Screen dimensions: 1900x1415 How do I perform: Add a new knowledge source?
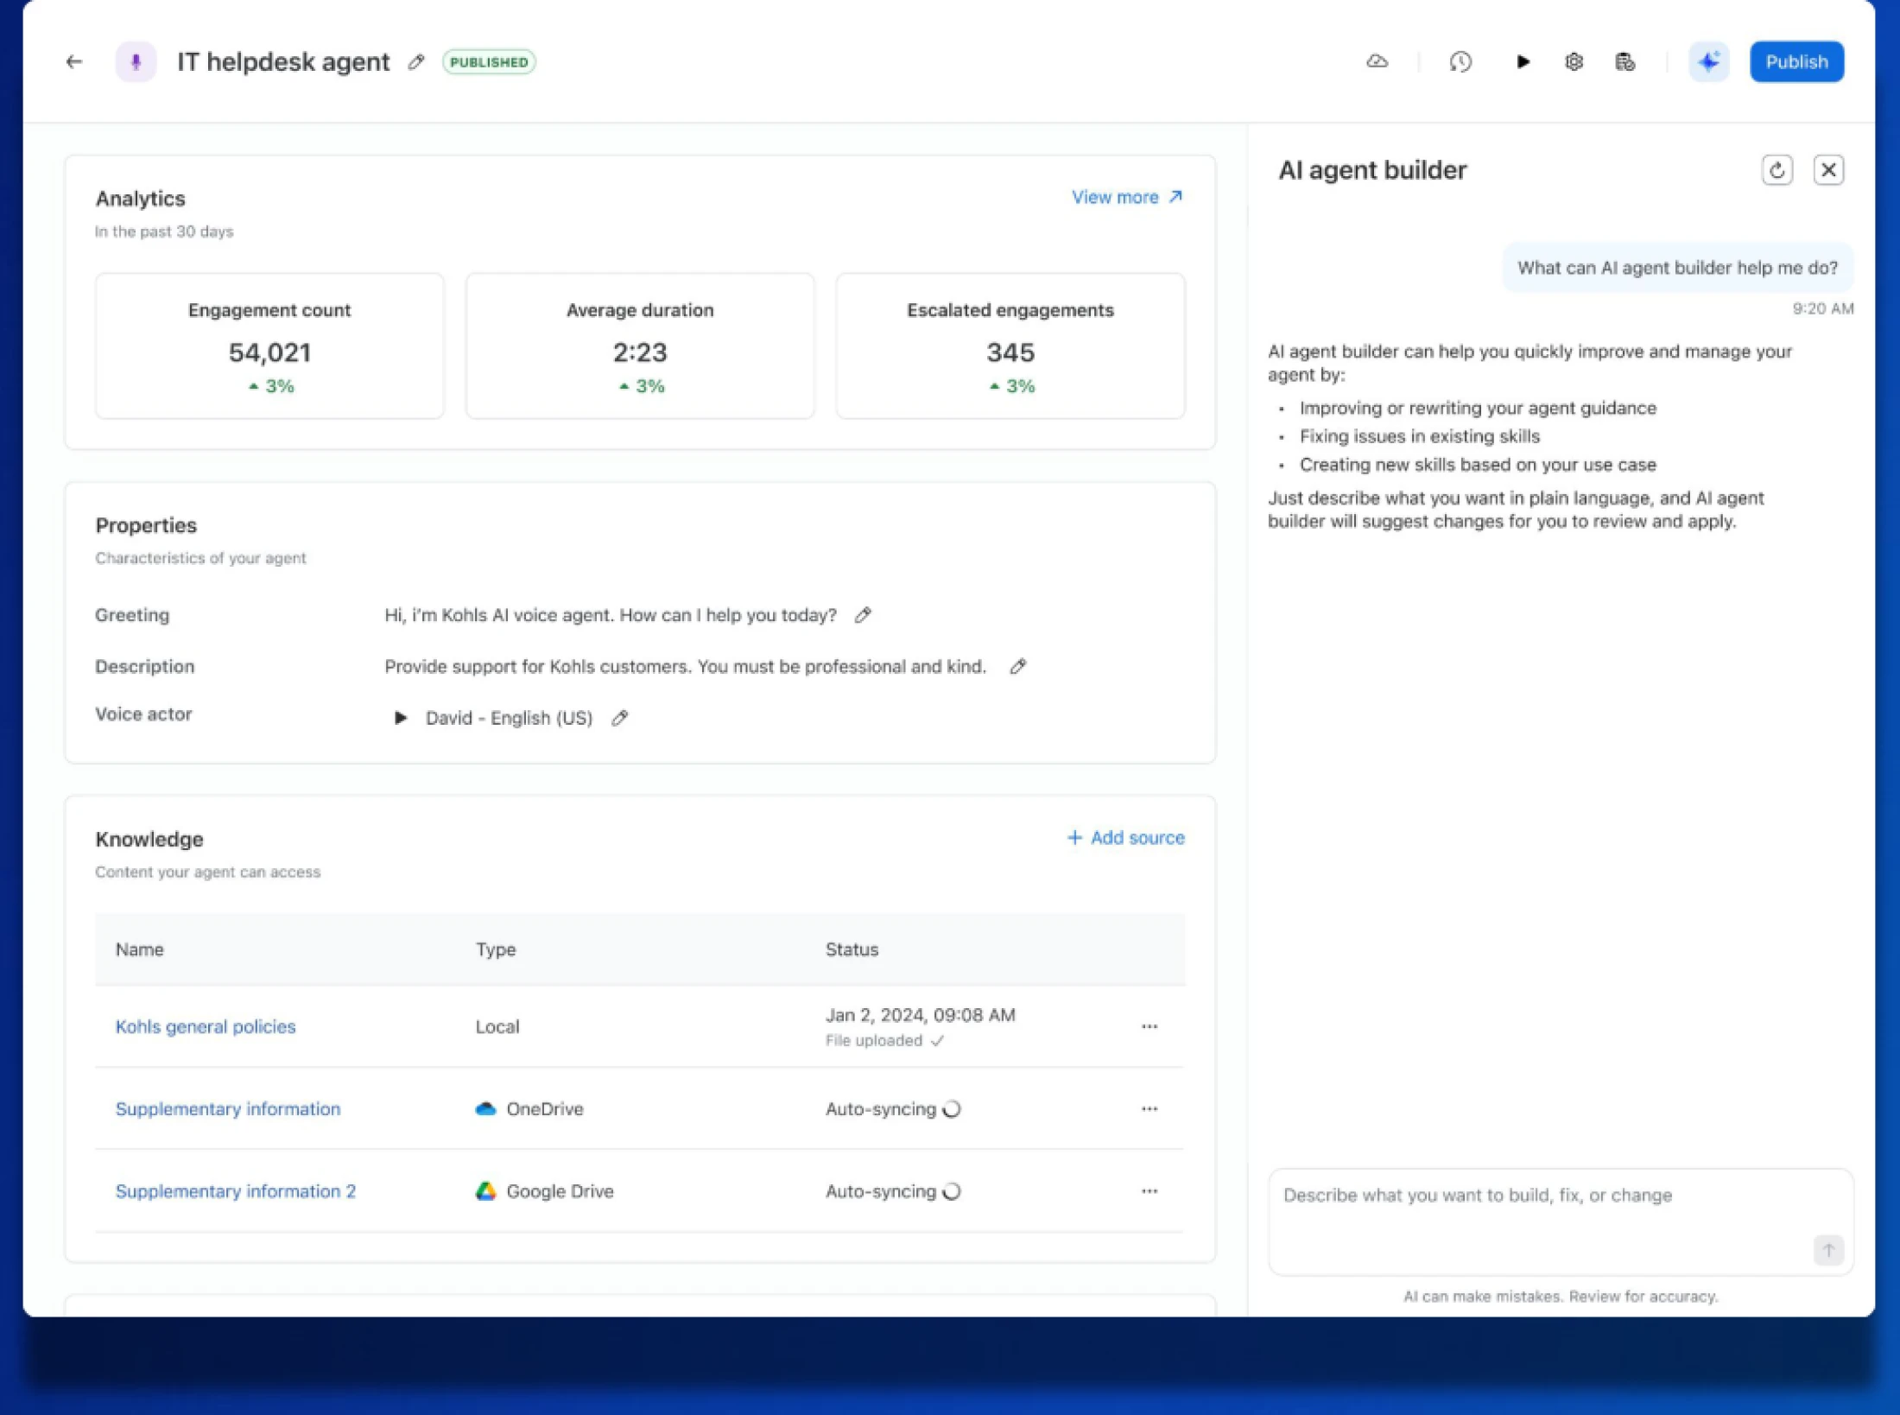[x=1125, y=838]
